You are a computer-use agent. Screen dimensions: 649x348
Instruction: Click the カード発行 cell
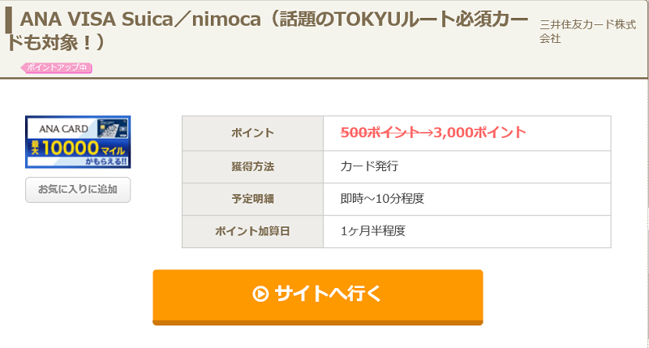(467, 167)
